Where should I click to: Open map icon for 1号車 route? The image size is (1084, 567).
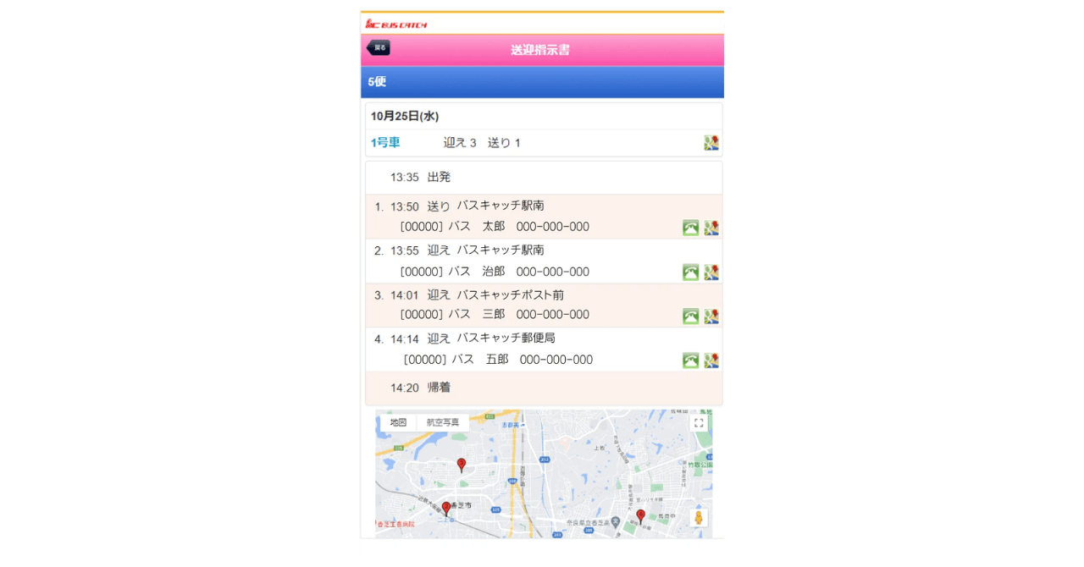pos(711,143)
